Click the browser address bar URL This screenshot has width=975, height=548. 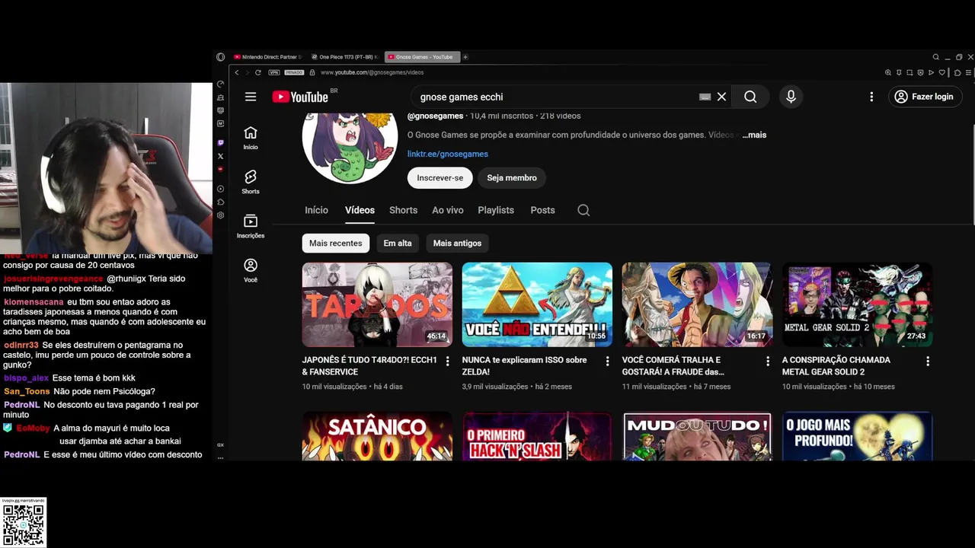[372, 72]
